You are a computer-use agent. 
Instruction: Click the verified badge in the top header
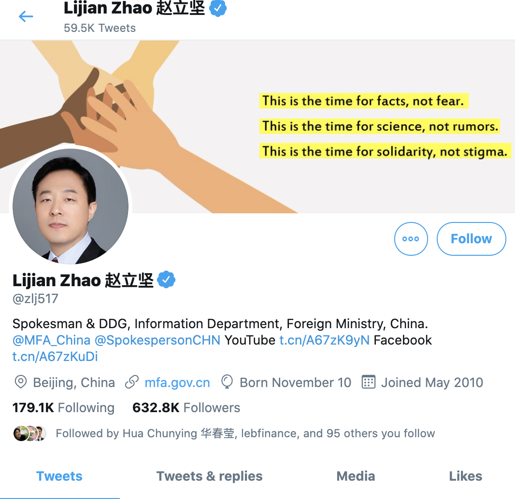tap(218, 8)
